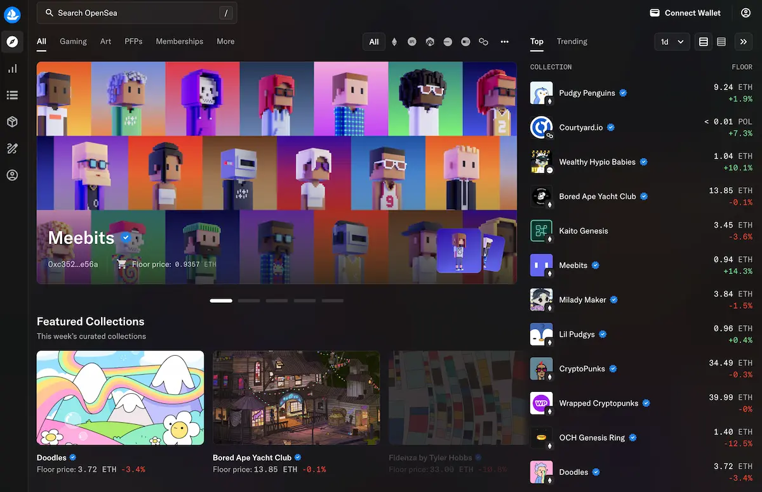Expand the More categories menu

pyautogui.click(x=225, y=42)
